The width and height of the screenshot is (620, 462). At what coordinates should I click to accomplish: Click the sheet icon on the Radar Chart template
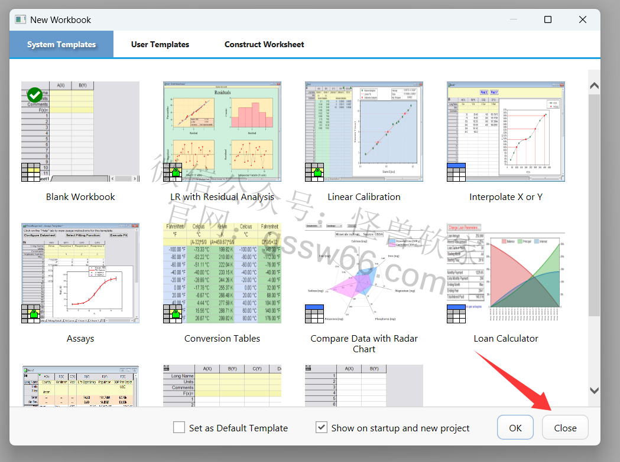coord(314,314)
